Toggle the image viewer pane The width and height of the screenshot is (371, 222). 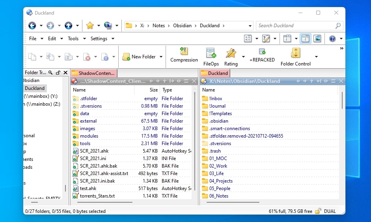317,39
